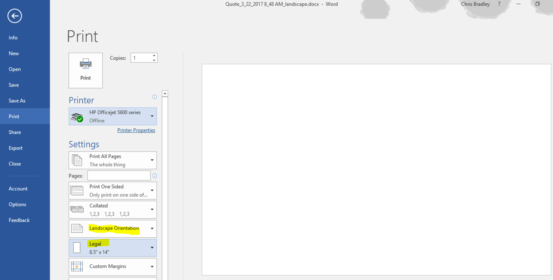553x280 pixels.
Task: Decrease copies with the down spinner arrow
Action: coord(154,60)
